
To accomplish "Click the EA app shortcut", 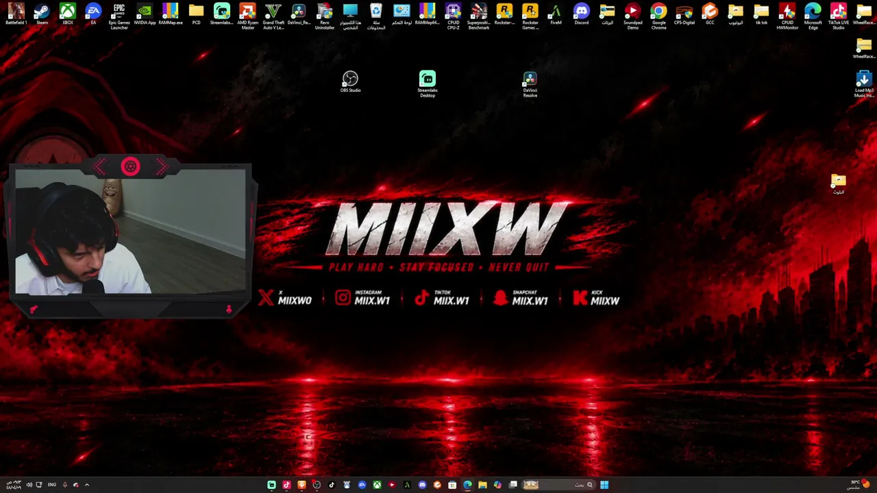I will 93,14.
